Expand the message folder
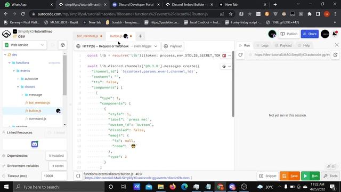 point(22,95)
